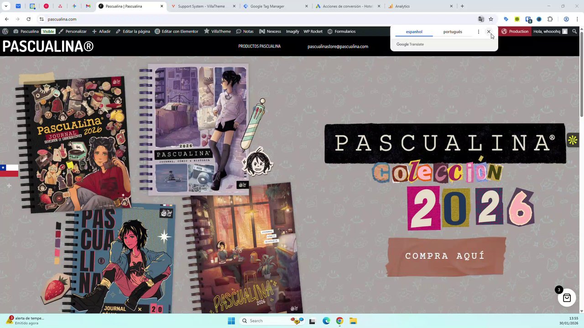Open the Imagify admin menu
584x328 pixels.
[x=292, y=31]
